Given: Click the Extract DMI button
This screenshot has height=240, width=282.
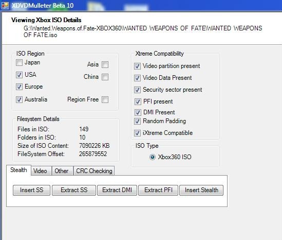Looking at the screenshot, I should (117, 190).
